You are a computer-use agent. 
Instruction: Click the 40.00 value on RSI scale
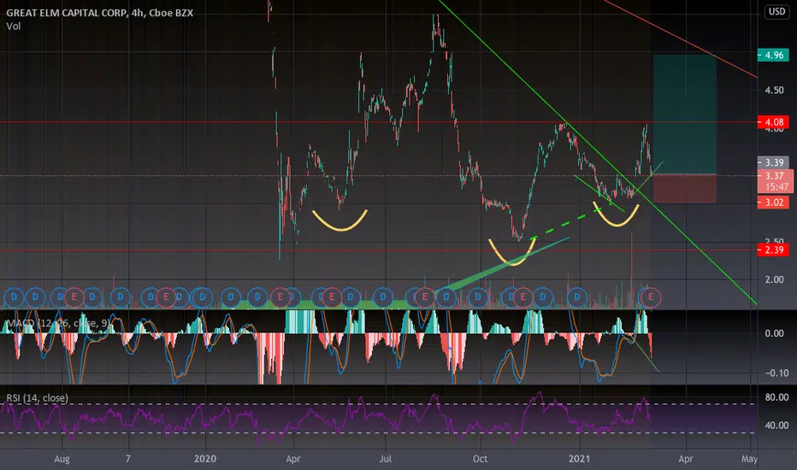coord(776,426)
